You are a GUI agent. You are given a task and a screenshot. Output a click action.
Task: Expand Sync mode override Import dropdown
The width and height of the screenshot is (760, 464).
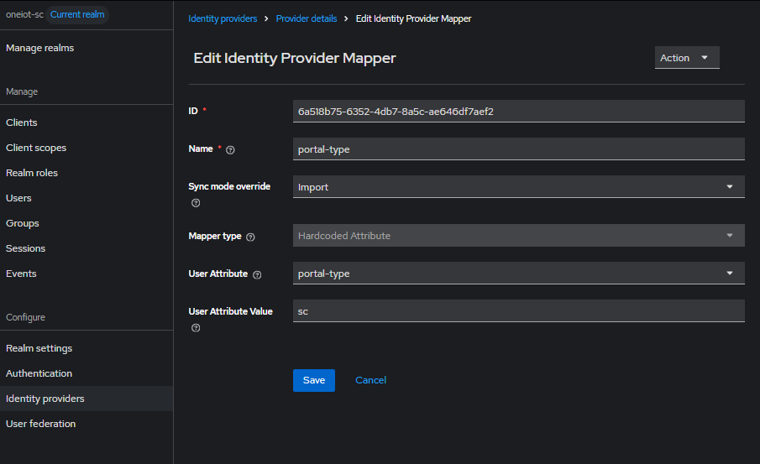click(519, 187)
